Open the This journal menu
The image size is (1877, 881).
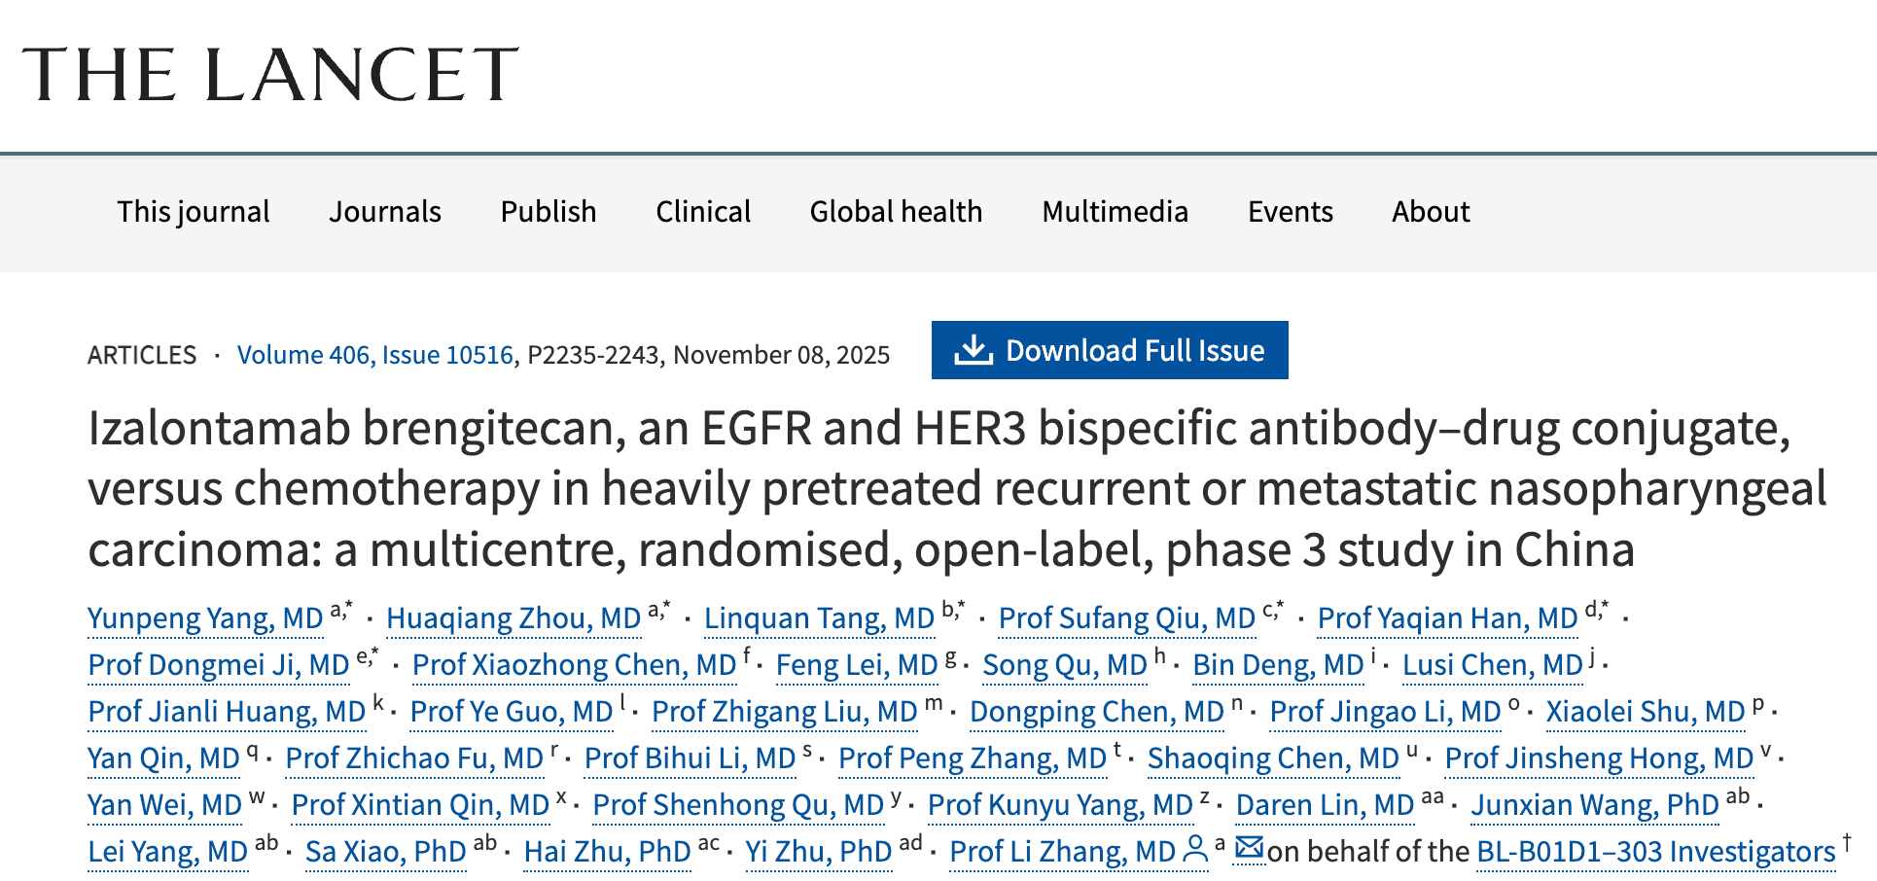194,212
